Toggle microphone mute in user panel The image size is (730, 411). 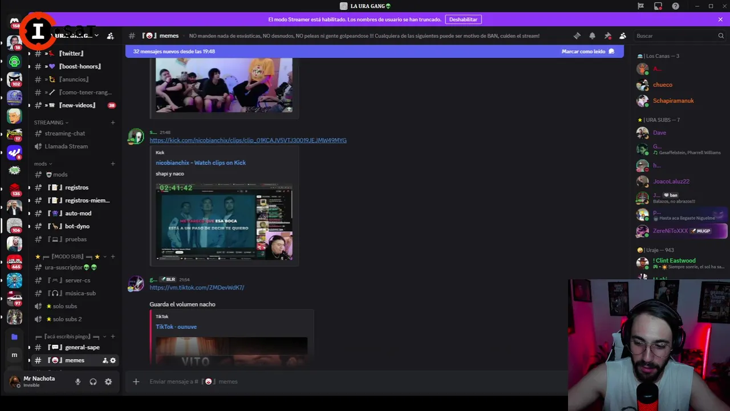coord(78,381)
